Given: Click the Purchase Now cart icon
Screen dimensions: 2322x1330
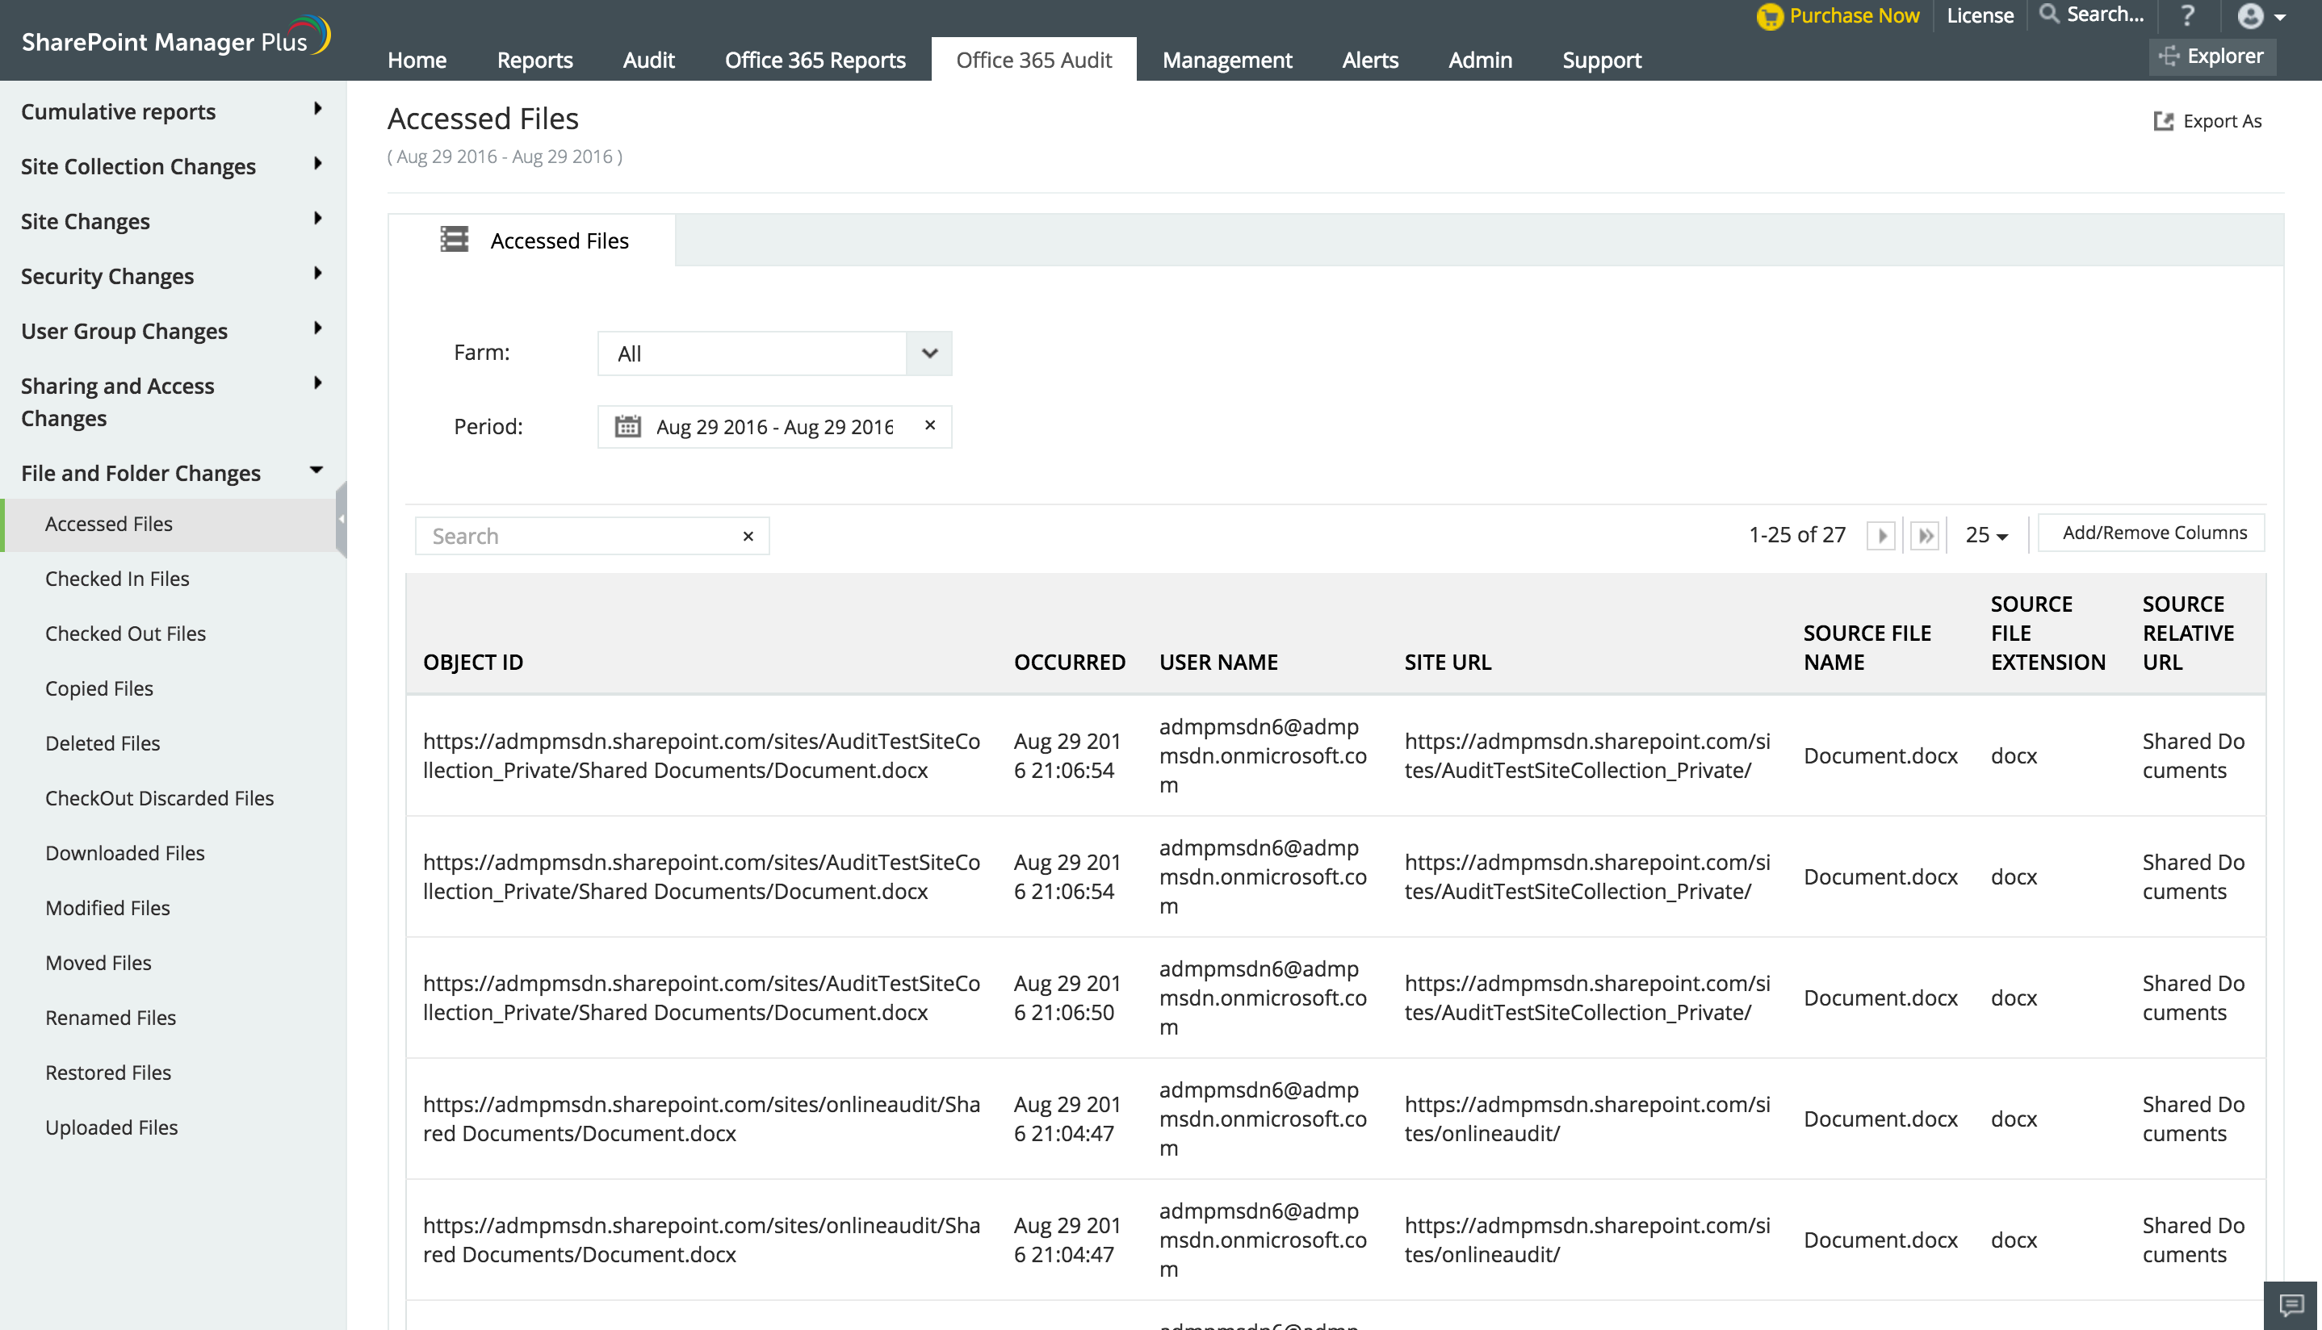Looking at the screenshot, I should [x=1769, y=16].
